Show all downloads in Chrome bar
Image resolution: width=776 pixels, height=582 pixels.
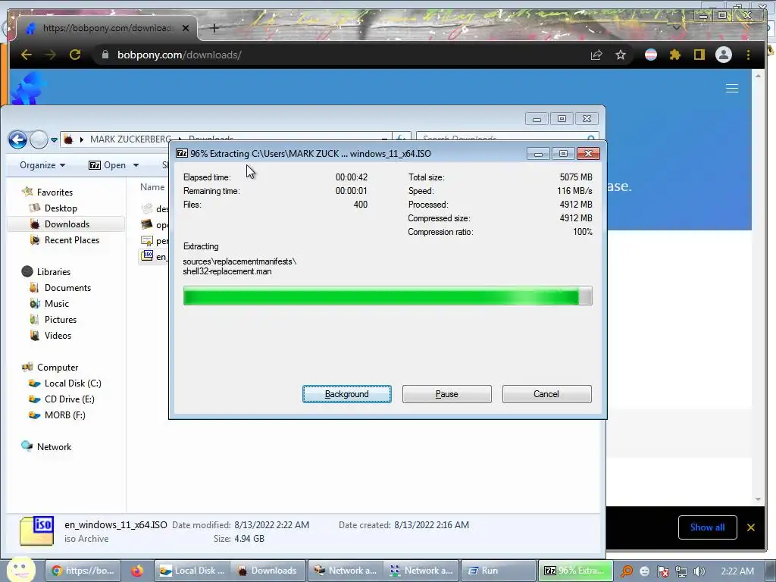pos(707,527)
